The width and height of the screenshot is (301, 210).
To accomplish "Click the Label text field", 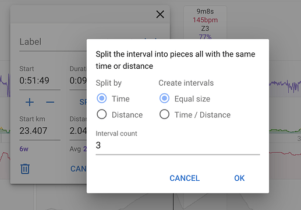I will coord(53,42).
